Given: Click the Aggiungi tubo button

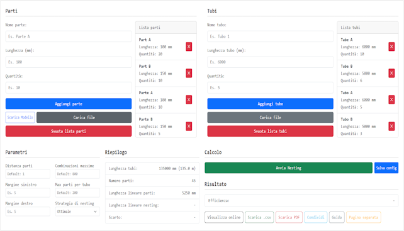Looking at the screenshot, I should click(x=271, y=104).
